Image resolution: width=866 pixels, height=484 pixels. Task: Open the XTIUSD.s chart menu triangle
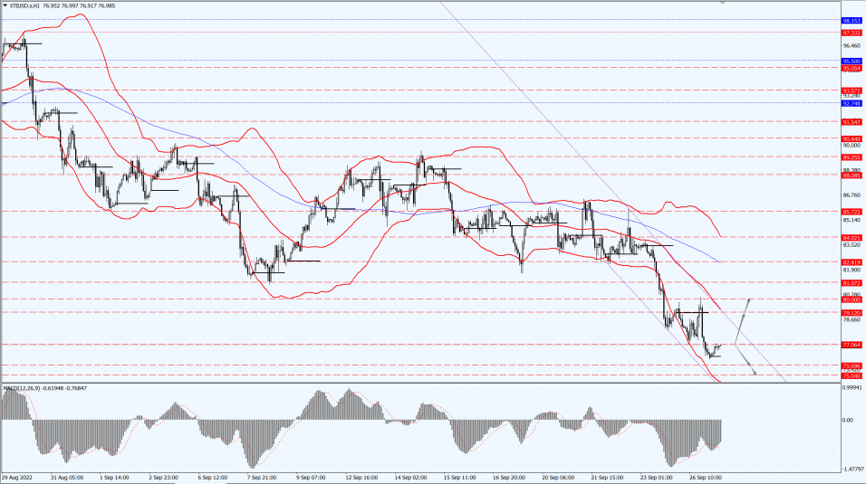pos(5,5)
